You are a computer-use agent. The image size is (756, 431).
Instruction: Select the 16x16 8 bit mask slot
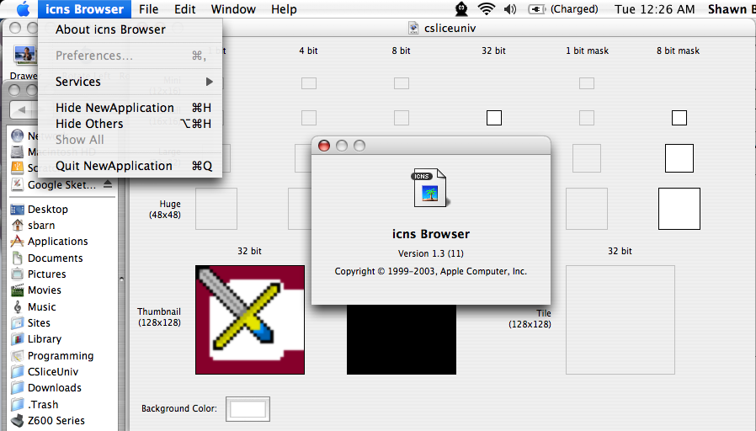click(x=679, y=118)
